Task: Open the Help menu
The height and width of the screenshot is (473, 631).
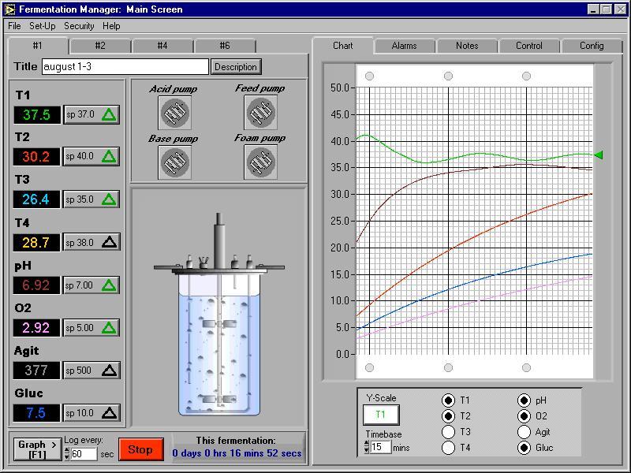Action: tap(111, 26)
